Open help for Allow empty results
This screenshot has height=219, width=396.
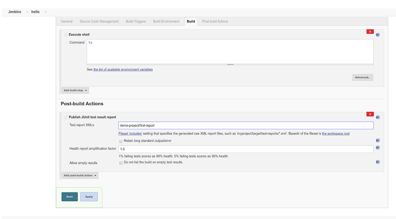coord(378,162)
